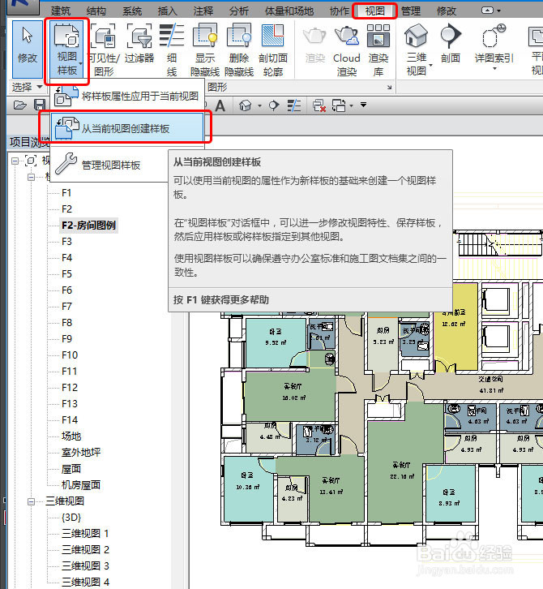Open 可见性/图形 visibility graphics settings
Image resolution: width=543 pixels, height=589 pixels.
pyautogui.click(x=104, y=49)
